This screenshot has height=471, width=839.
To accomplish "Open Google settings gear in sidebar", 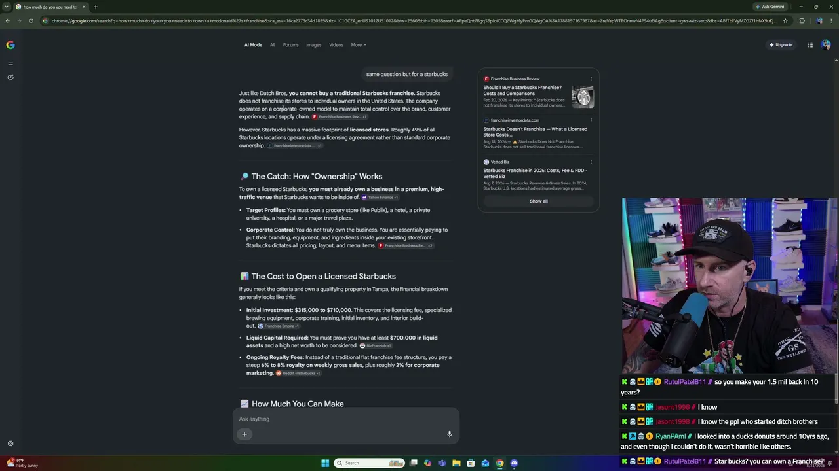I will point(10,444).
